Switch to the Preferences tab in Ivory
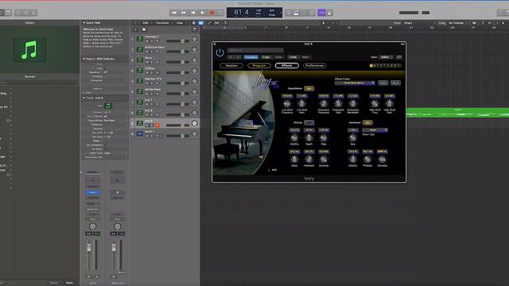Image resolution: width=509 pixels, height=286 pixels. pos(315,65)
